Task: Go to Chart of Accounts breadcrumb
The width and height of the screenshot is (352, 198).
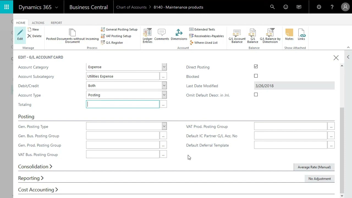Action: [x=131, y=7]
